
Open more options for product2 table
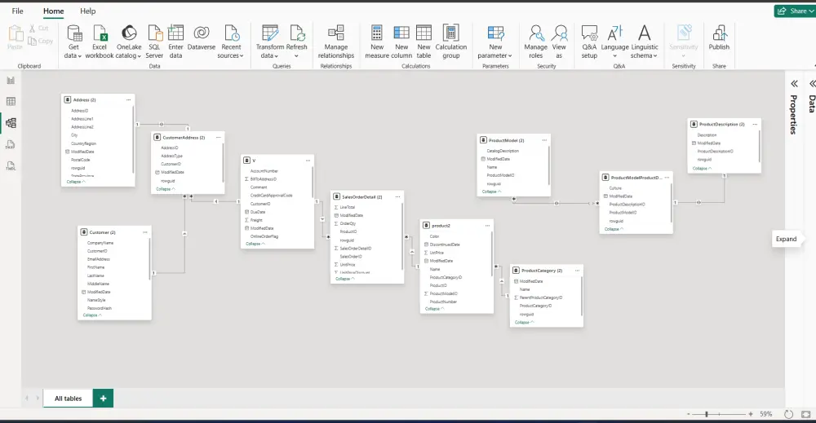coord(488,226)
